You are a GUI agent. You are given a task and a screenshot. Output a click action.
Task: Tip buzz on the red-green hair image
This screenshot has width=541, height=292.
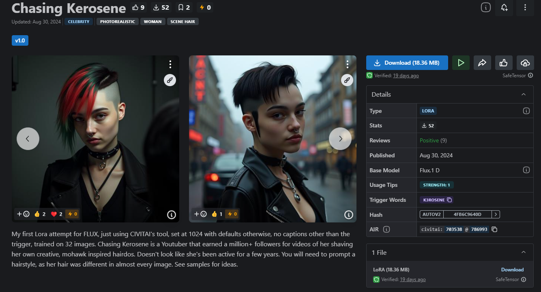72,214
